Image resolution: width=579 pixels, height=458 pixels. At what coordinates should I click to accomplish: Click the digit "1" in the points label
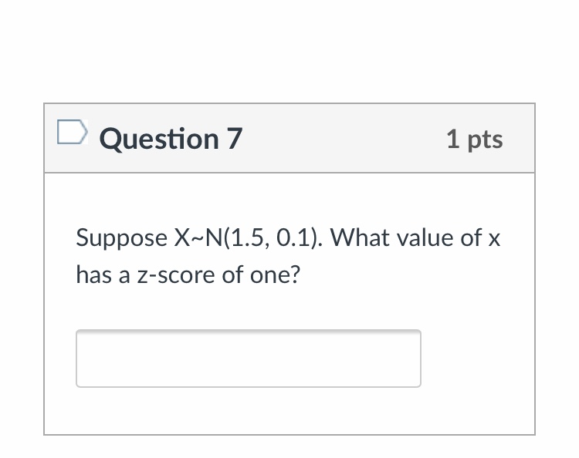(453, 139)
